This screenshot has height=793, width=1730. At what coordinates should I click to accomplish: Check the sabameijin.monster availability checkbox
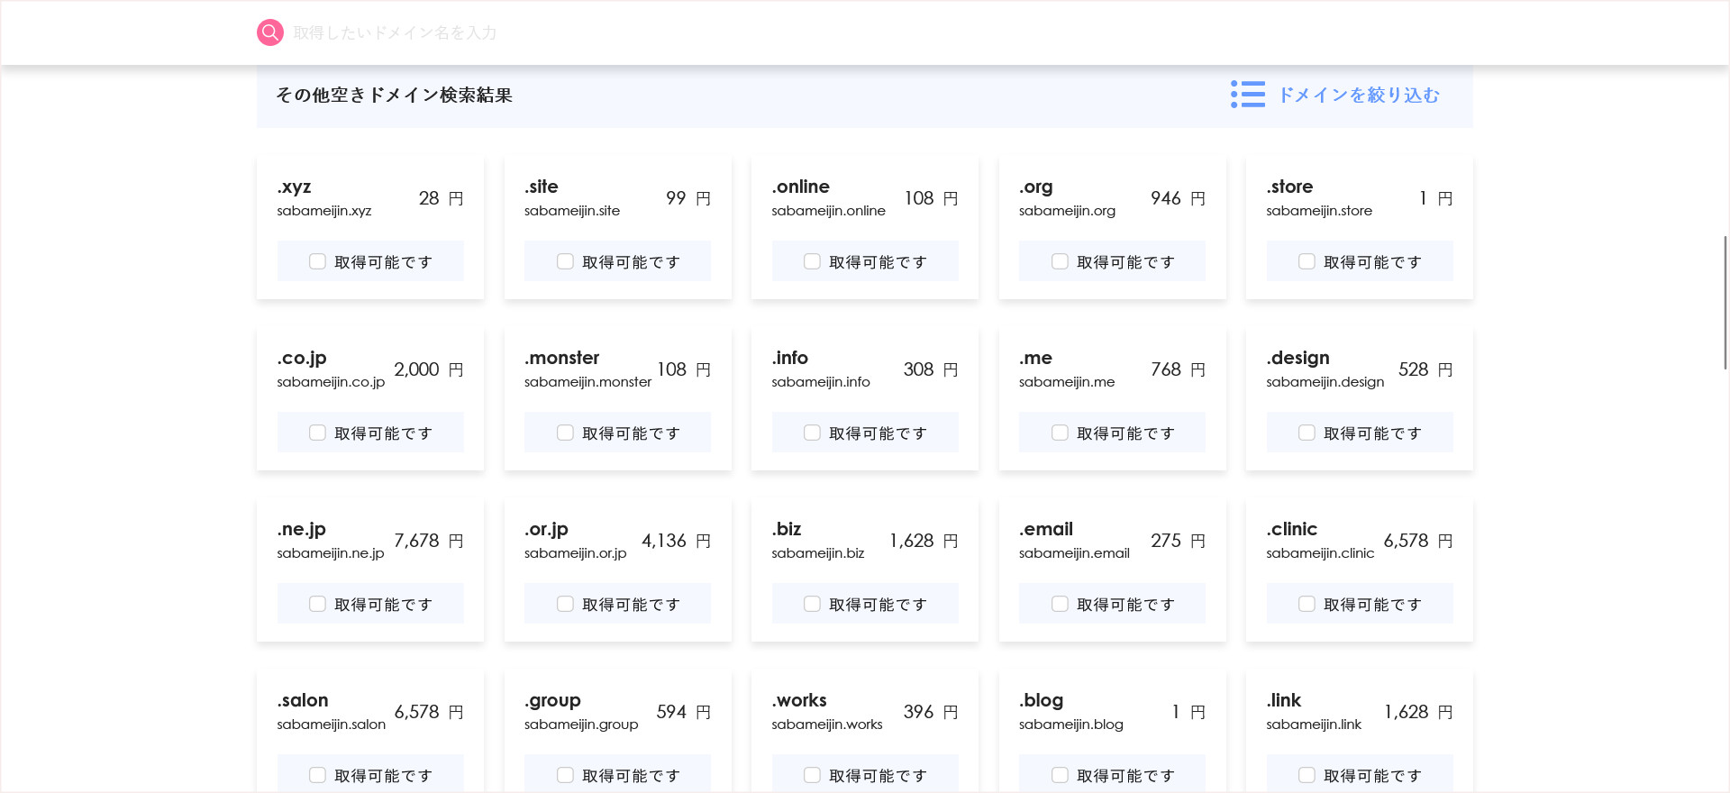coord(565,433)
